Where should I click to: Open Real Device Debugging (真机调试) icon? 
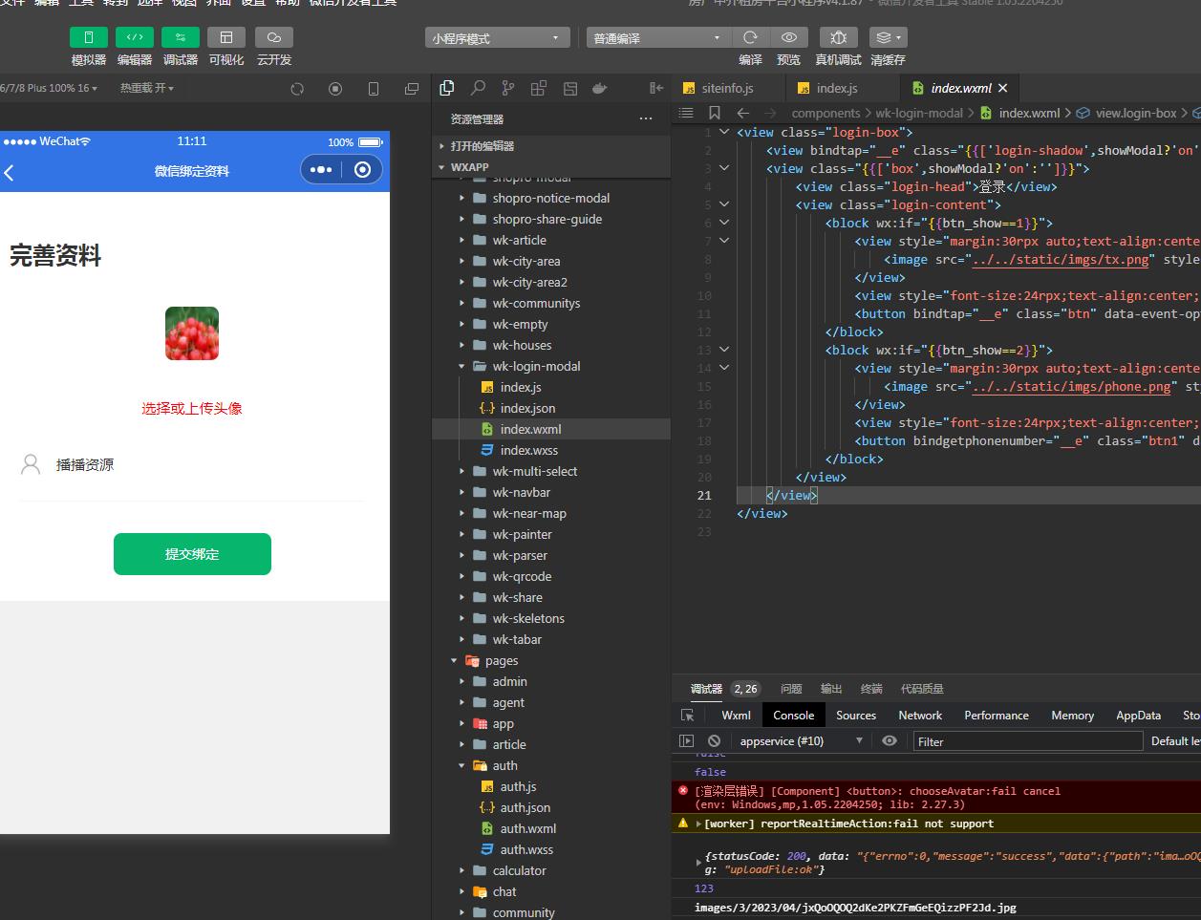838,37
